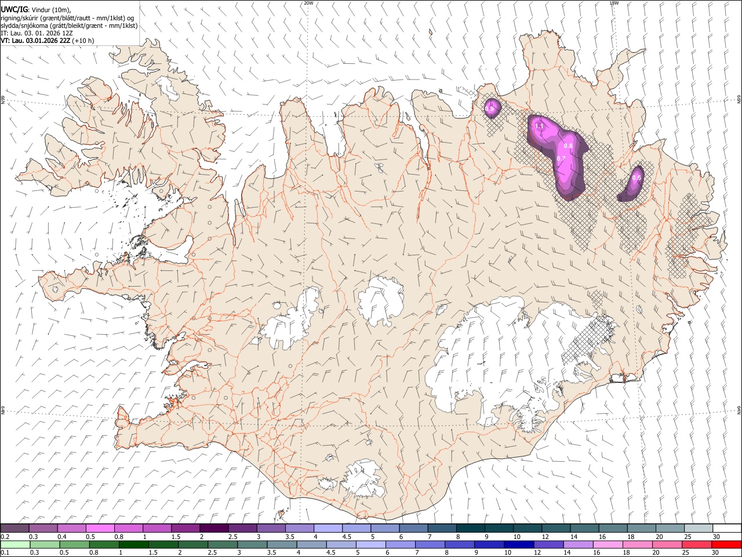Image resolution: width=742 pixels, height=557 pixels.
Task: Click the '0.2' label on the upper legend scale
Action: click(x=5, y=537)
